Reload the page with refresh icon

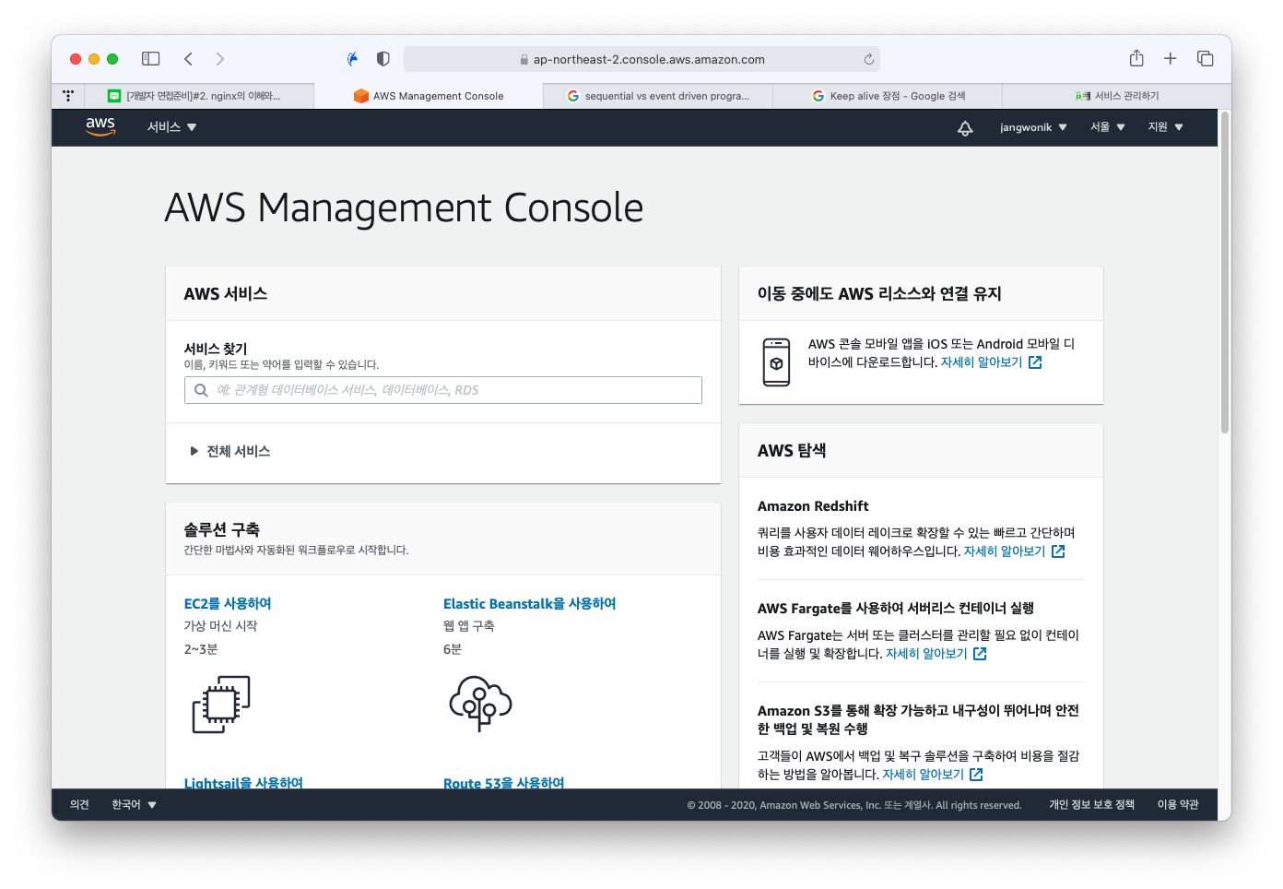868,59
